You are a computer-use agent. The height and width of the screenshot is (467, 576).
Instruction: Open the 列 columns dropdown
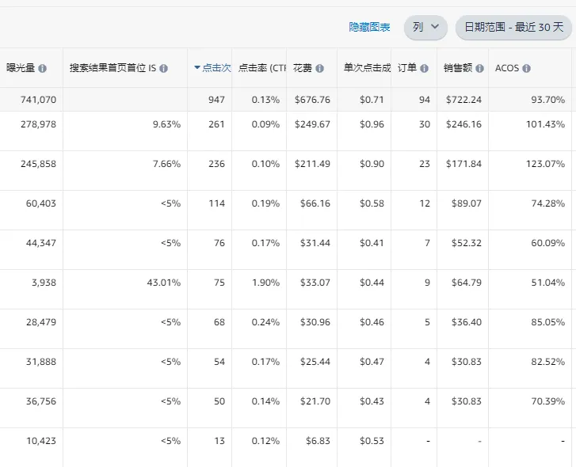coord(425,27)
